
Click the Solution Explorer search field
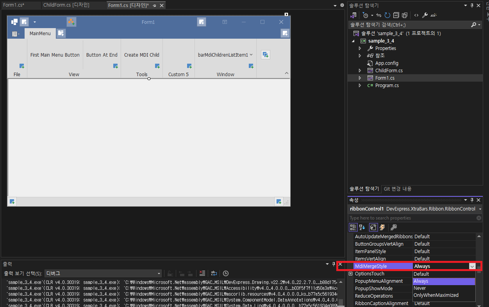pos(409,25)
